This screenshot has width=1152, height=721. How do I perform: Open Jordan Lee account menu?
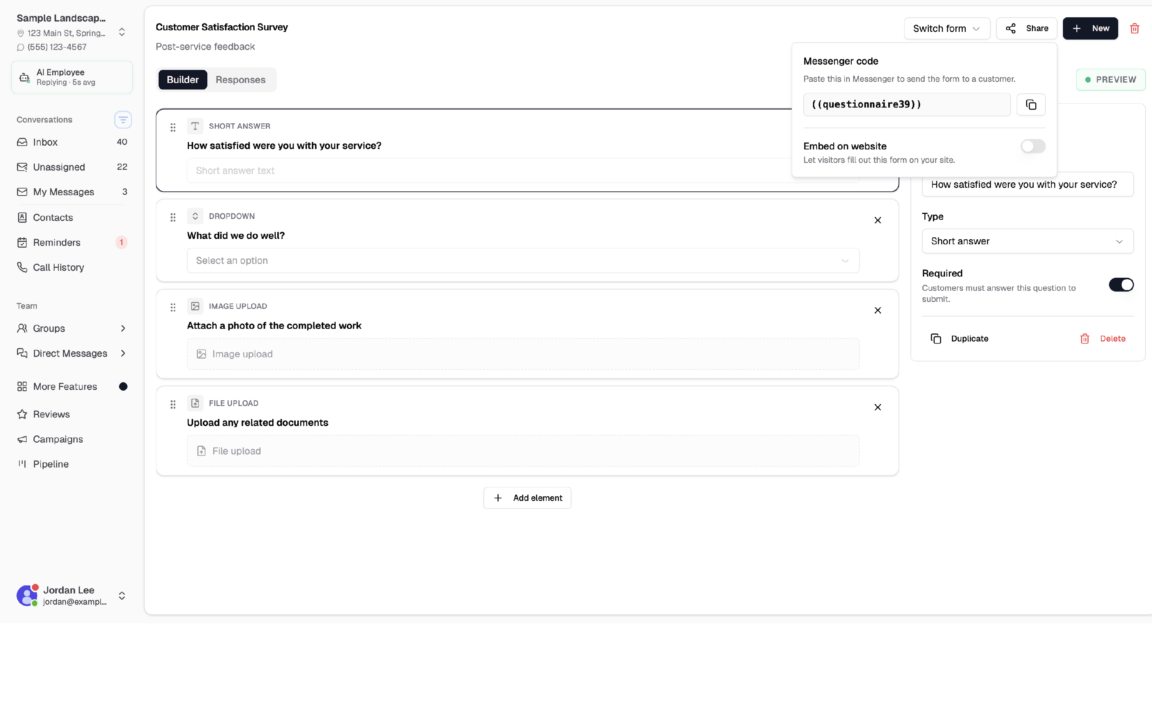pos(72,596)
